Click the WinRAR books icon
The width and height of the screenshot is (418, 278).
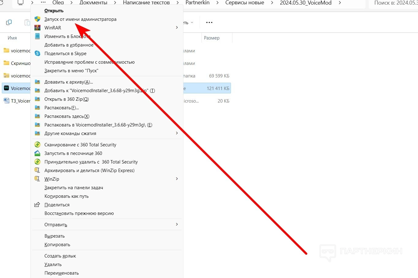37,28
